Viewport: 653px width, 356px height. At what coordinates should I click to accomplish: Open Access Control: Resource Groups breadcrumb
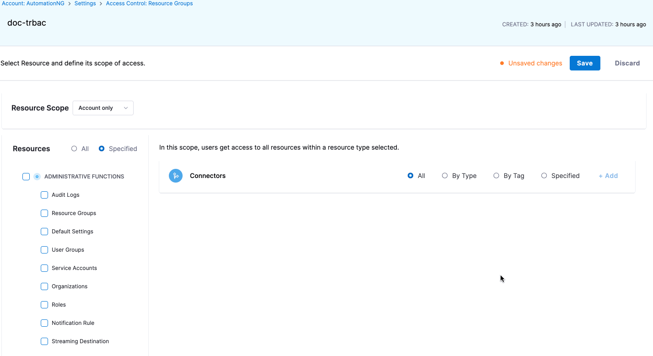click(x=149, y=4)
